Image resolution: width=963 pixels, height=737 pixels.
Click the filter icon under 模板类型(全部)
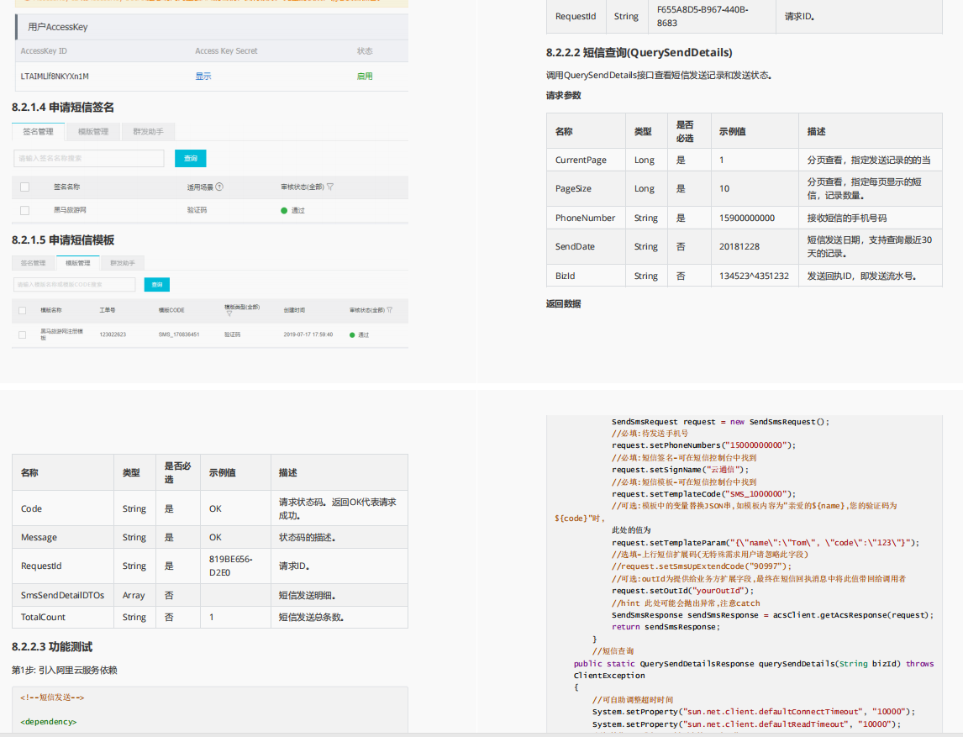229,313
